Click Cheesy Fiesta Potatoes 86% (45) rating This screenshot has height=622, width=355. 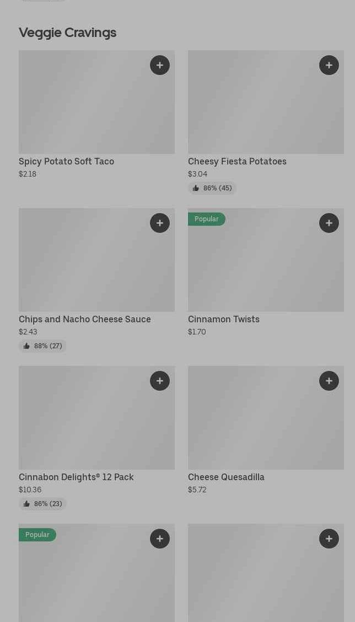pyautogui.click(x=212, y=188)
